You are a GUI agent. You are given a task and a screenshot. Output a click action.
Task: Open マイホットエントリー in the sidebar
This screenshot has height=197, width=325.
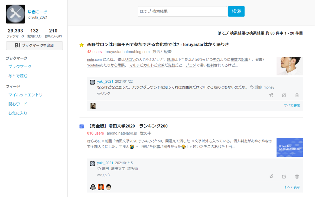[27, 95]
